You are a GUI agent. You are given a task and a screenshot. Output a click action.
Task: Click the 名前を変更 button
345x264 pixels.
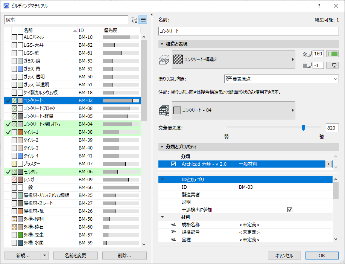(76, 256)
